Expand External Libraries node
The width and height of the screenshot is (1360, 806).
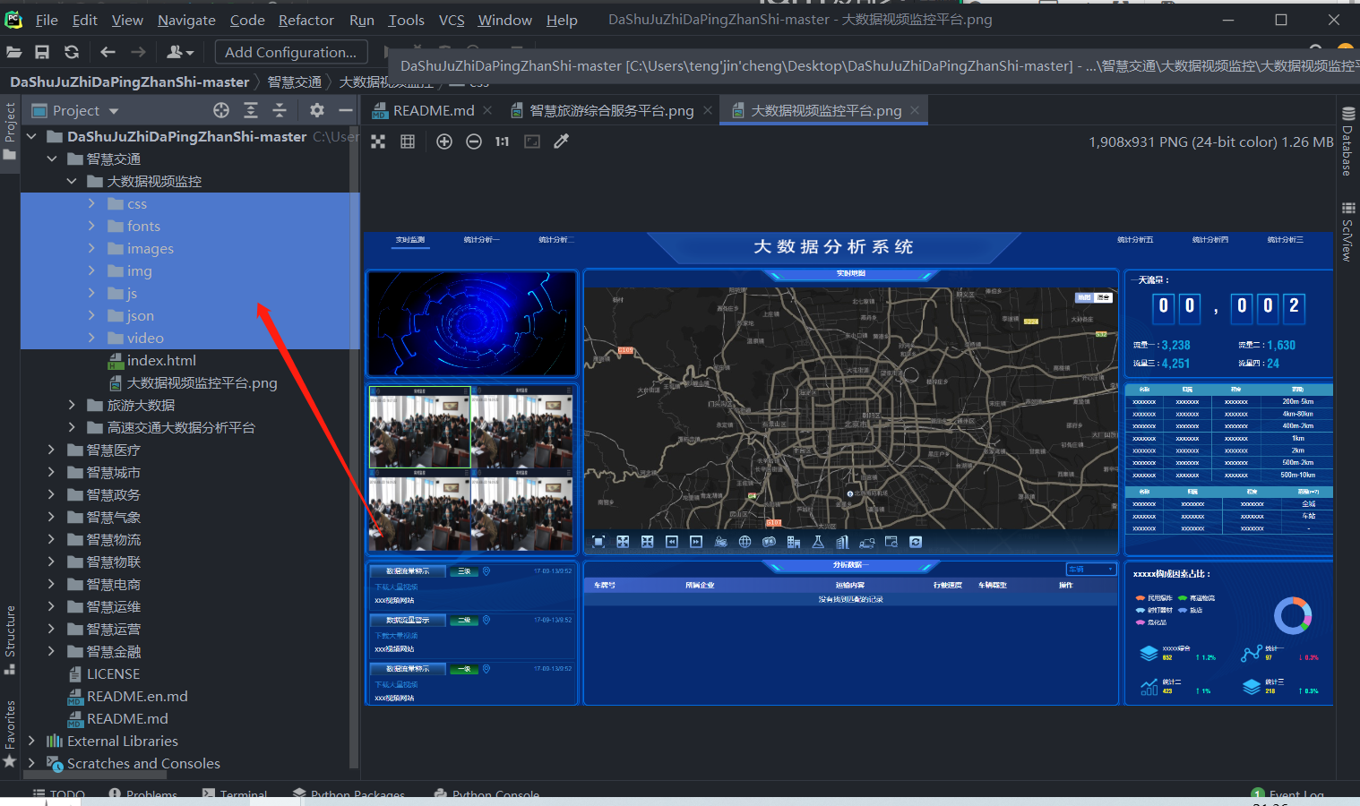[x=32, y=741]
